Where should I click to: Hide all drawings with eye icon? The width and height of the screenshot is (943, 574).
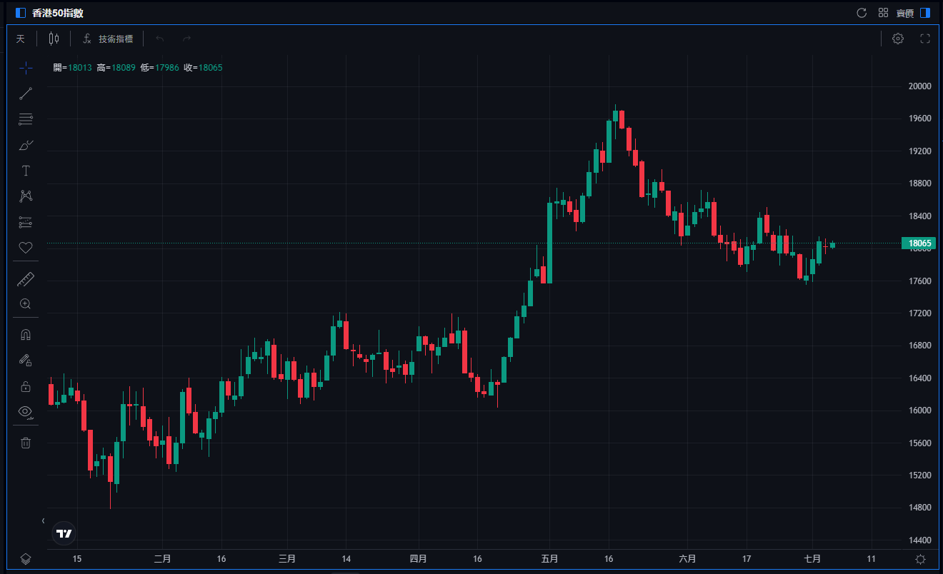pyautogui.click(x=26, y=411)
